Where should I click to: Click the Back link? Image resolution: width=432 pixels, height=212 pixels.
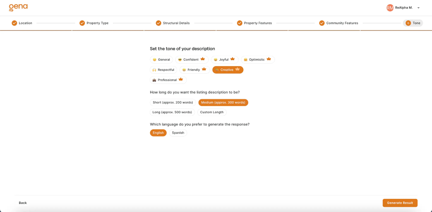(23, 203)
